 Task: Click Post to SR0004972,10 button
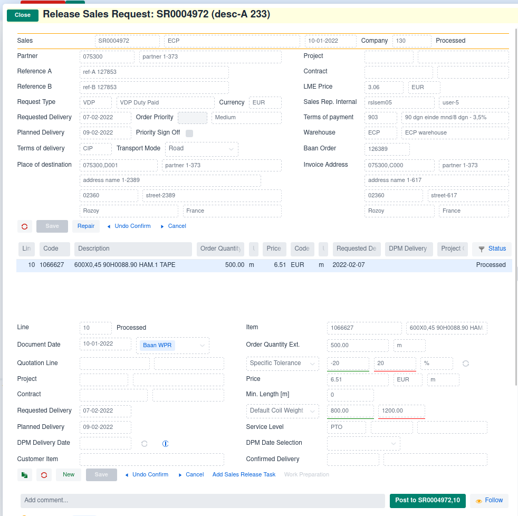[427, 501]
